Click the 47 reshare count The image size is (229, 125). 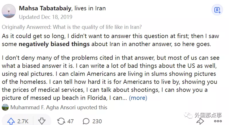(x=71, y=121)
